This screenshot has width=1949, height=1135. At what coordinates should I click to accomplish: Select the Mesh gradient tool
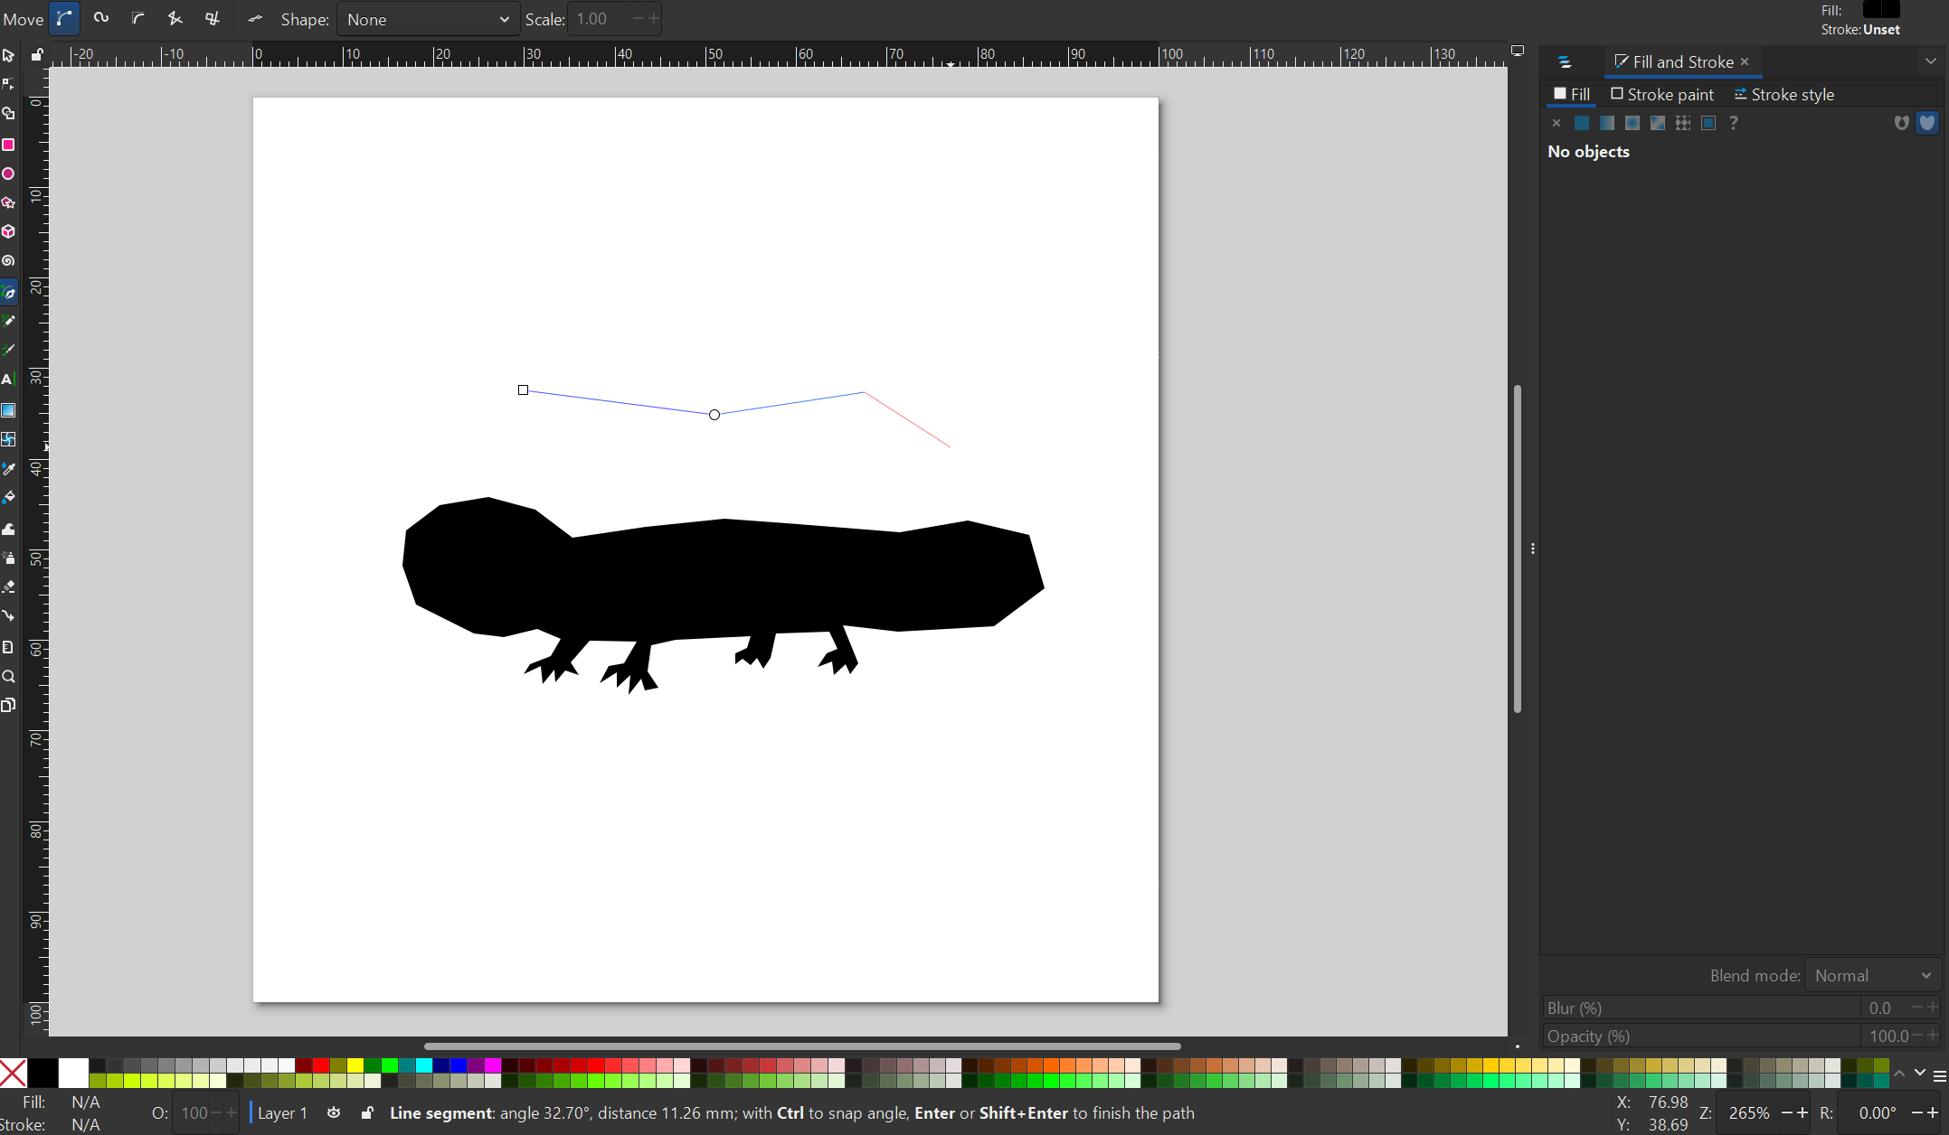[8, 439]
